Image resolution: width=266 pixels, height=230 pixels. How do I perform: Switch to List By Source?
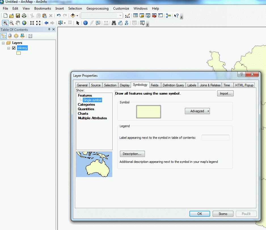click(10, 36)
